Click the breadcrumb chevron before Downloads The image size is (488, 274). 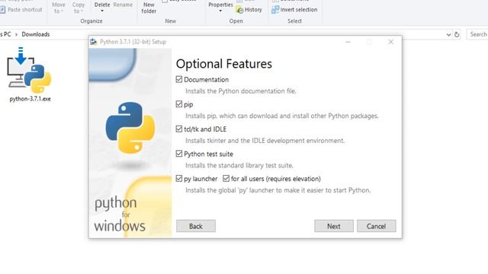point(16,34)
